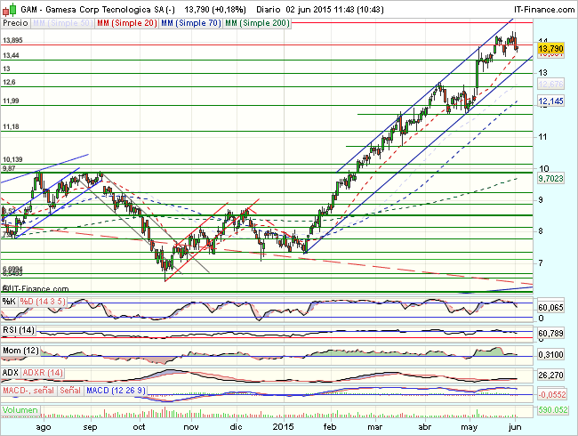This screenshot has height=436, width=578.
Task: Click the Volumen panel label
Action: (x=20, y=410)
